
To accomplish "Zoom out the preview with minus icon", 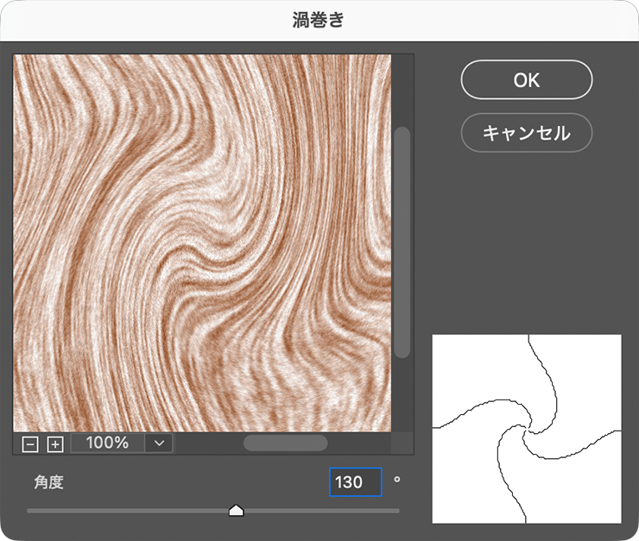I will click(x=30, y=444).
